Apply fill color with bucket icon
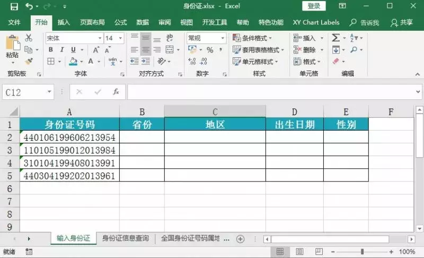 tap(73, 62)
